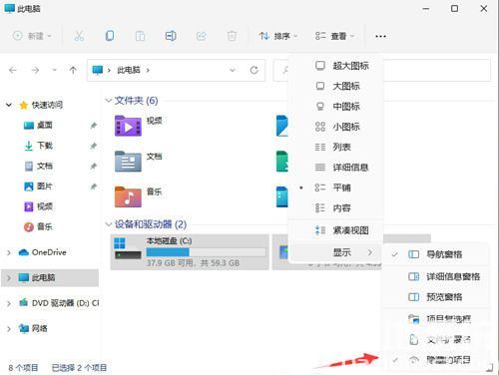Select 音乐 in navigation pane
The image size is (499, 375).
pyautogui.click(x=44, y=226)
